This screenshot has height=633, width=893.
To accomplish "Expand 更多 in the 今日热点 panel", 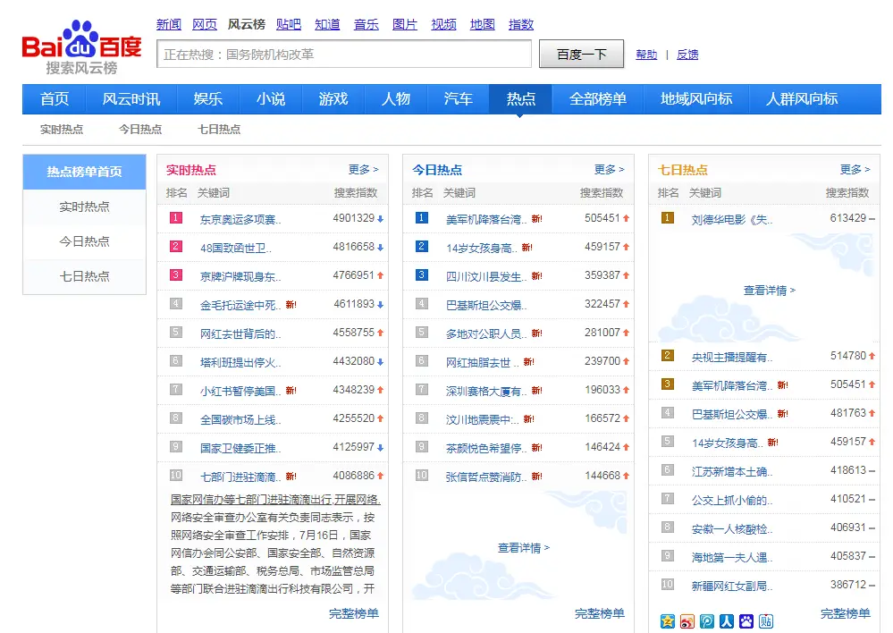I will (x=609, y=169).
